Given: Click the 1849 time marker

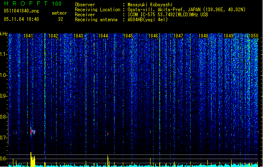Looking at the screenshot, I should click(x=228, y=36).
